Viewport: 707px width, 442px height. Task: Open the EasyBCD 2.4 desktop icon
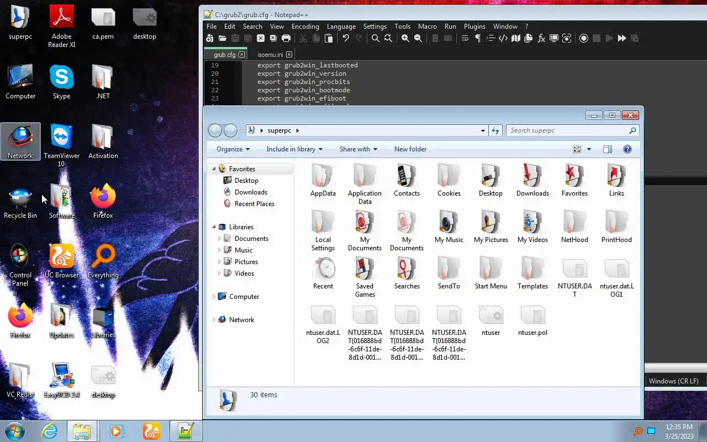tap(61, 381)
